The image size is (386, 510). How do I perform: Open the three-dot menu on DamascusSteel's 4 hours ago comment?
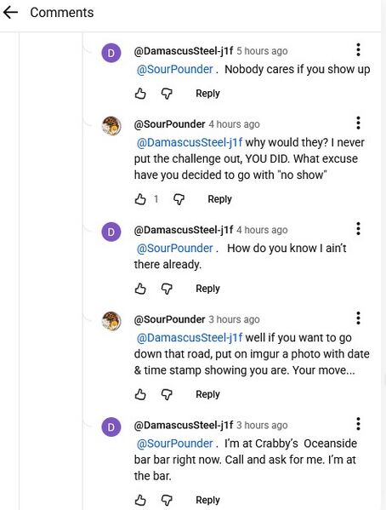point(358,229)
